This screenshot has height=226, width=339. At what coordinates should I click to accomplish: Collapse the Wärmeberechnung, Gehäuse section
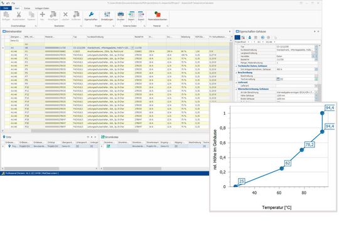click(x=236, y=89)
